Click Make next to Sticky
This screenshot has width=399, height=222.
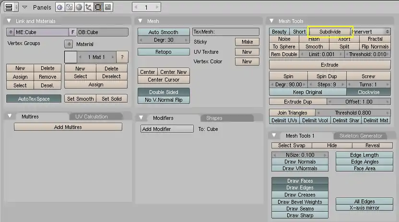247,42
